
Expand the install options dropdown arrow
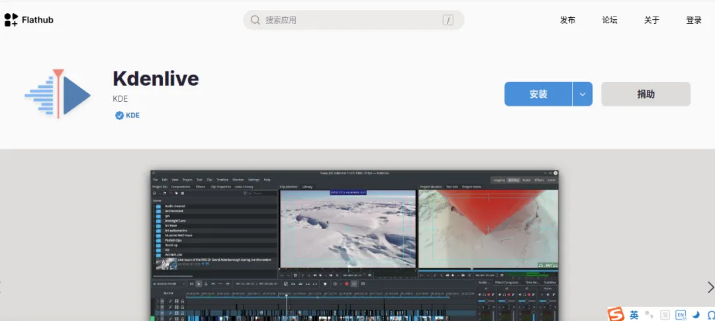tap(583, 94)
